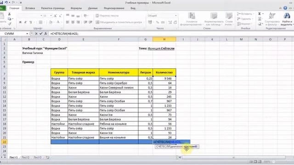294x165 pixels.
Task: Click the Cut scissors icon
Action: tap(9, 14)
